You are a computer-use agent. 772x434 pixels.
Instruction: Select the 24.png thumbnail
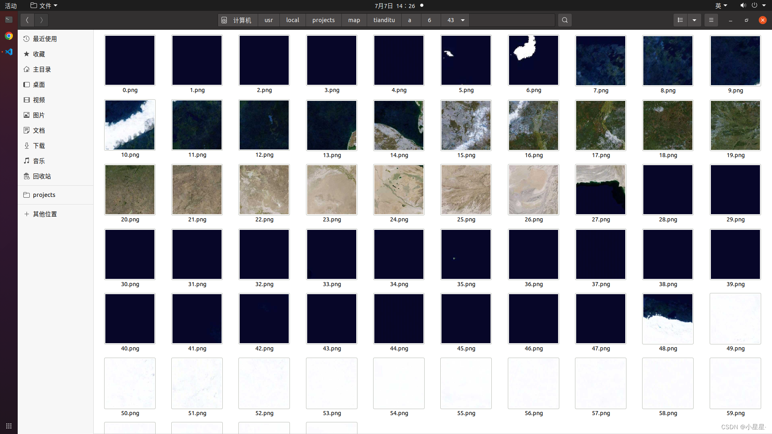pyautogui.click(x=399, y=190)
